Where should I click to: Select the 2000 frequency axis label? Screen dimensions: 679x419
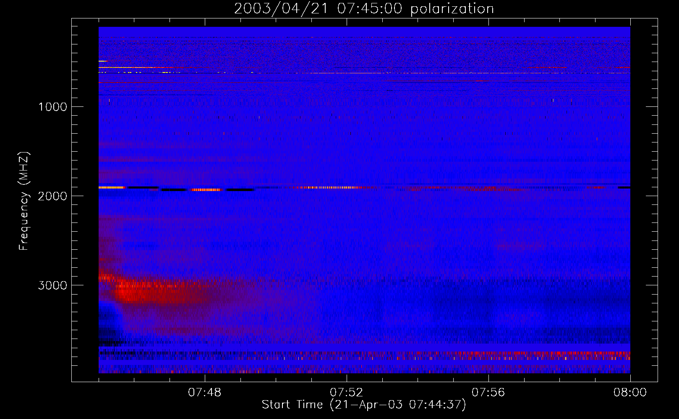[x=52, y=196]
